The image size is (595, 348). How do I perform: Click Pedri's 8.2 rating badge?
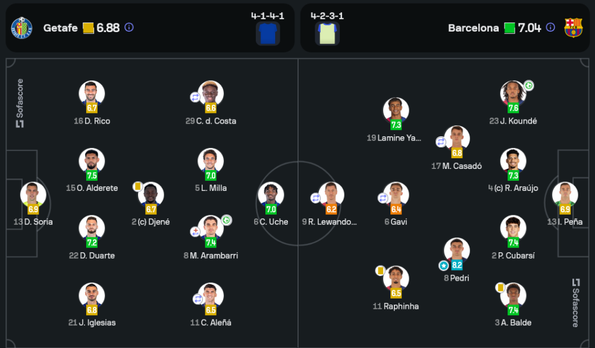point(457,266)
